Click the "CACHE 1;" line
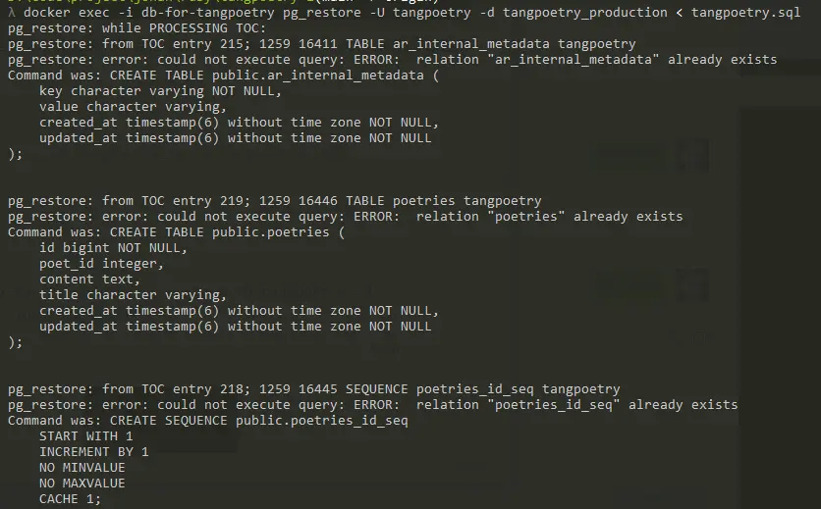Viewport: 821px width, 509px height. tap(70, 499)
